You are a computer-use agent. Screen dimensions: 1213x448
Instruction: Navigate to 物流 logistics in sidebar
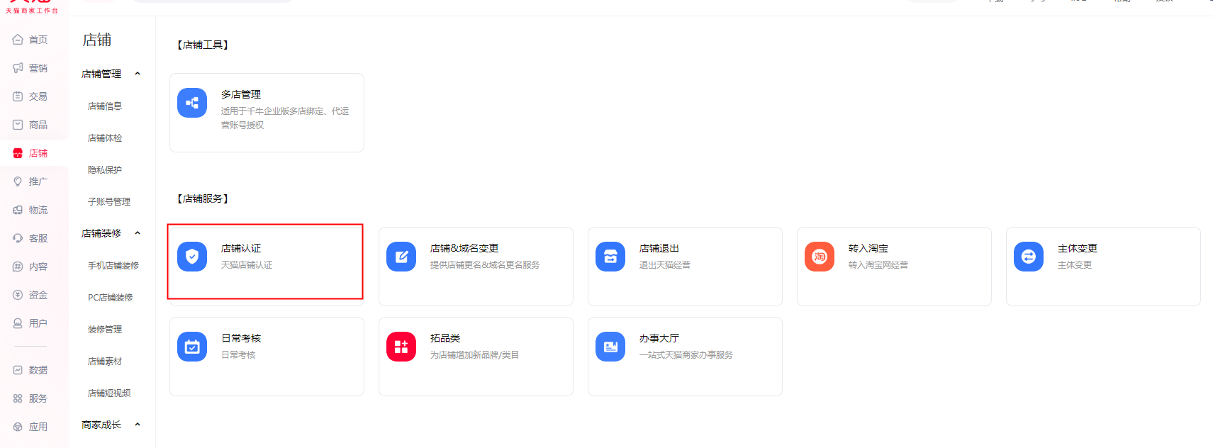point(30,210)
